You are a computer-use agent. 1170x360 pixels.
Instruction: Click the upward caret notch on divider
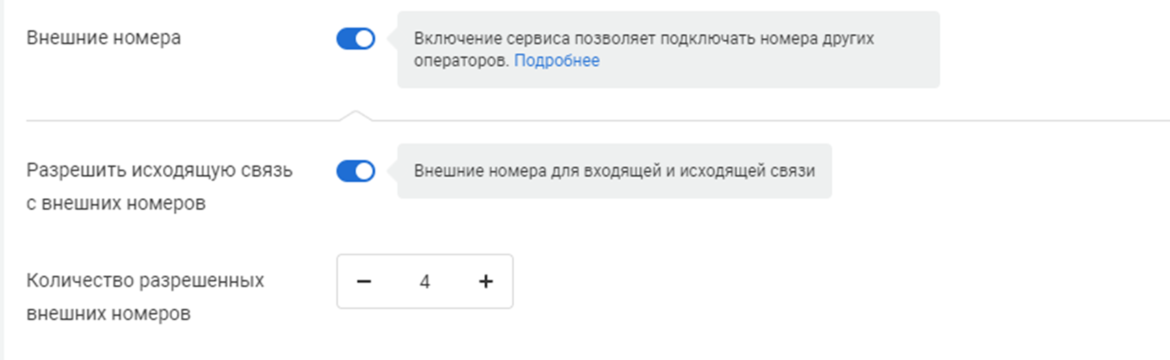356,115
